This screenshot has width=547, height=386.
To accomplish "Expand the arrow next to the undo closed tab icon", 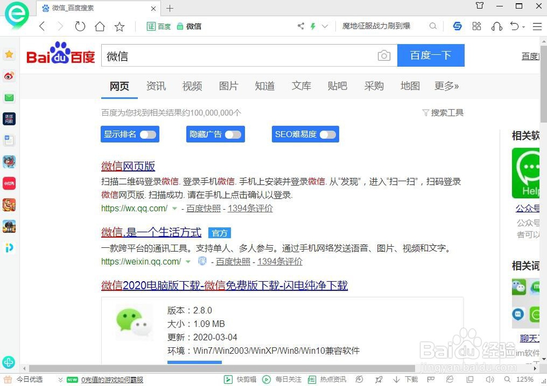I will click(523, 27).
